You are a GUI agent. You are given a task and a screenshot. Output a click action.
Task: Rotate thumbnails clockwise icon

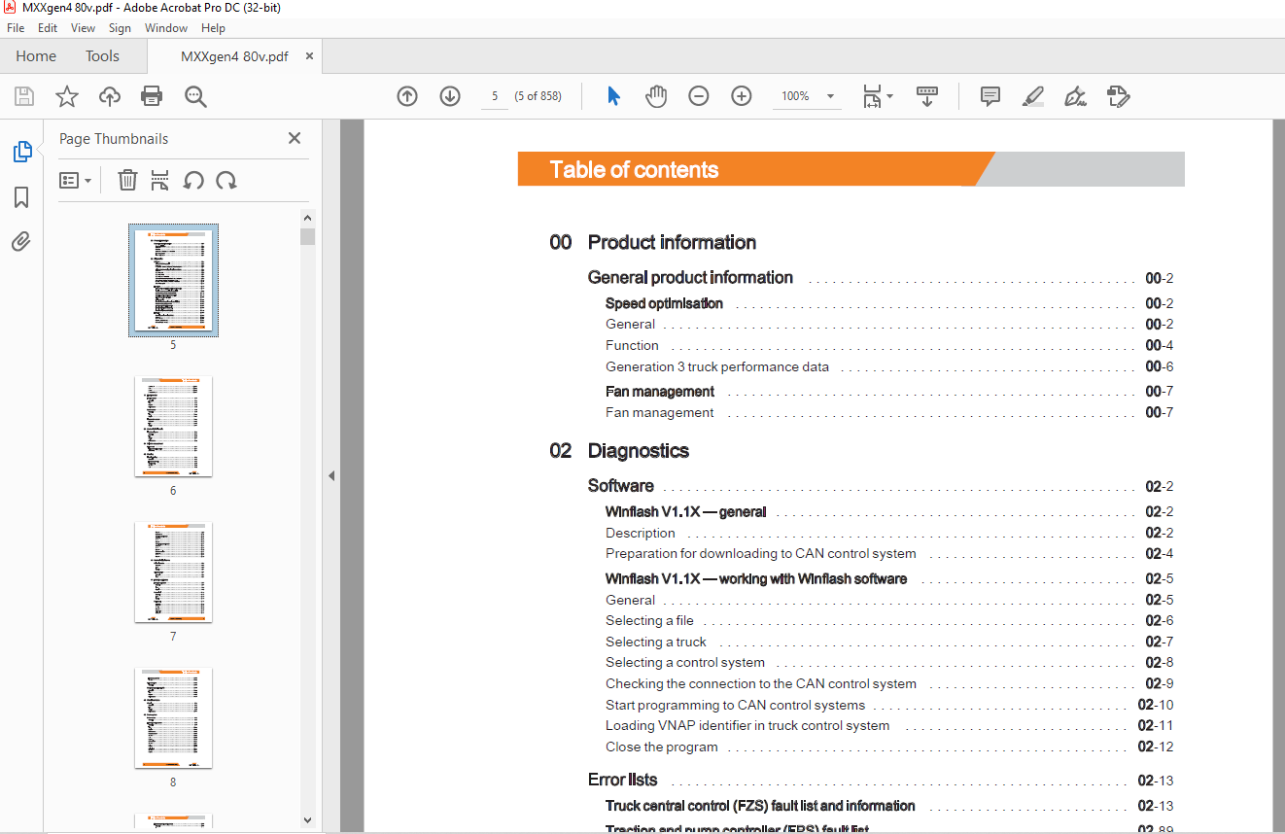pyautogui.click(x=226, y=180)
